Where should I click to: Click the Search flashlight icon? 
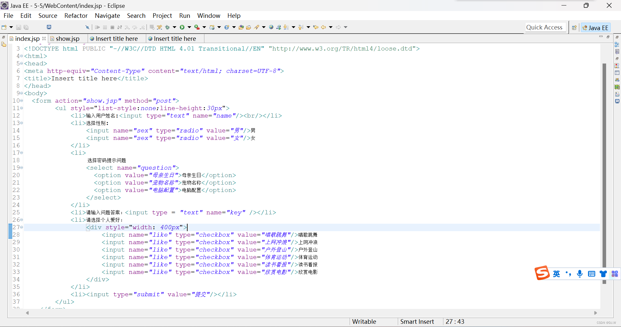257,27
